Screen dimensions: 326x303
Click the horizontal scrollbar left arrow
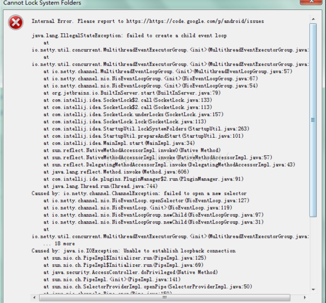tap(34, 297)
